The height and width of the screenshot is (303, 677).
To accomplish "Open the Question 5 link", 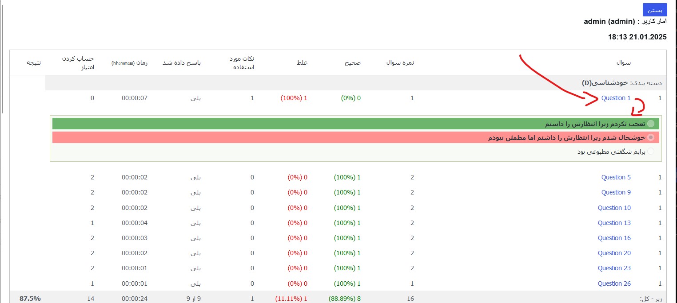I will coord(616,177).
